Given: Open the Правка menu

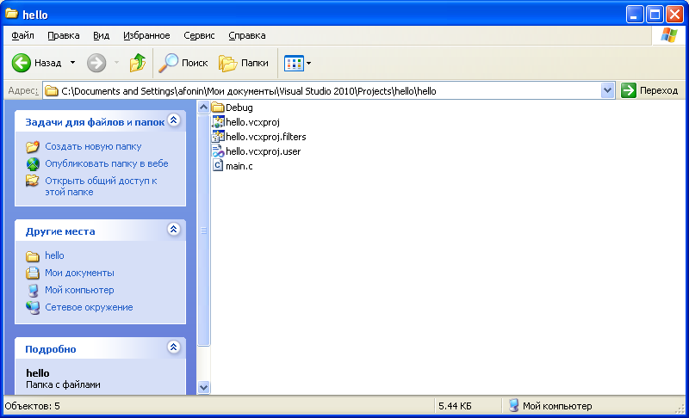Looking at the screenshot, I should pyautogui.click(x=63, y=35).
